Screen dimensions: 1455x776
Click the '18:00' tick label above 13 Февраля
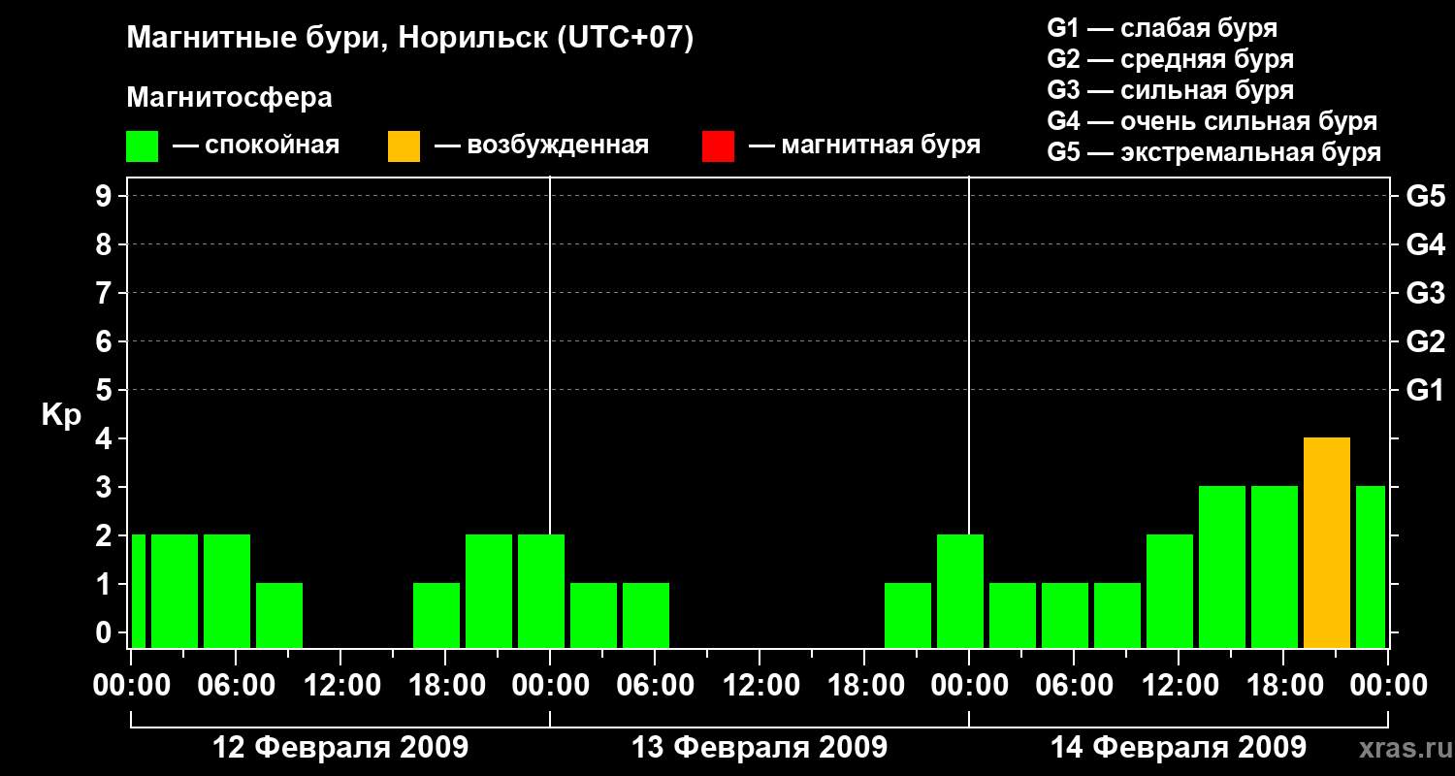coord(864,686)
